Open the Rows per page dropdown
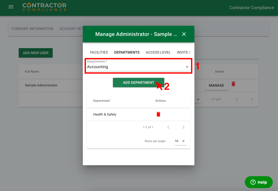The width and height of the screenshot is (278, 191). point(180,141)
